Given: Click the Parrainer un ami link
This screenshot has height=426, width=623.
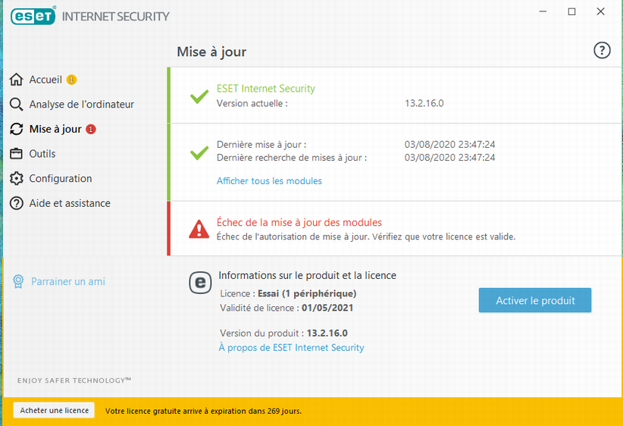Looking at the screenshot, I should [x=68, y=281].
